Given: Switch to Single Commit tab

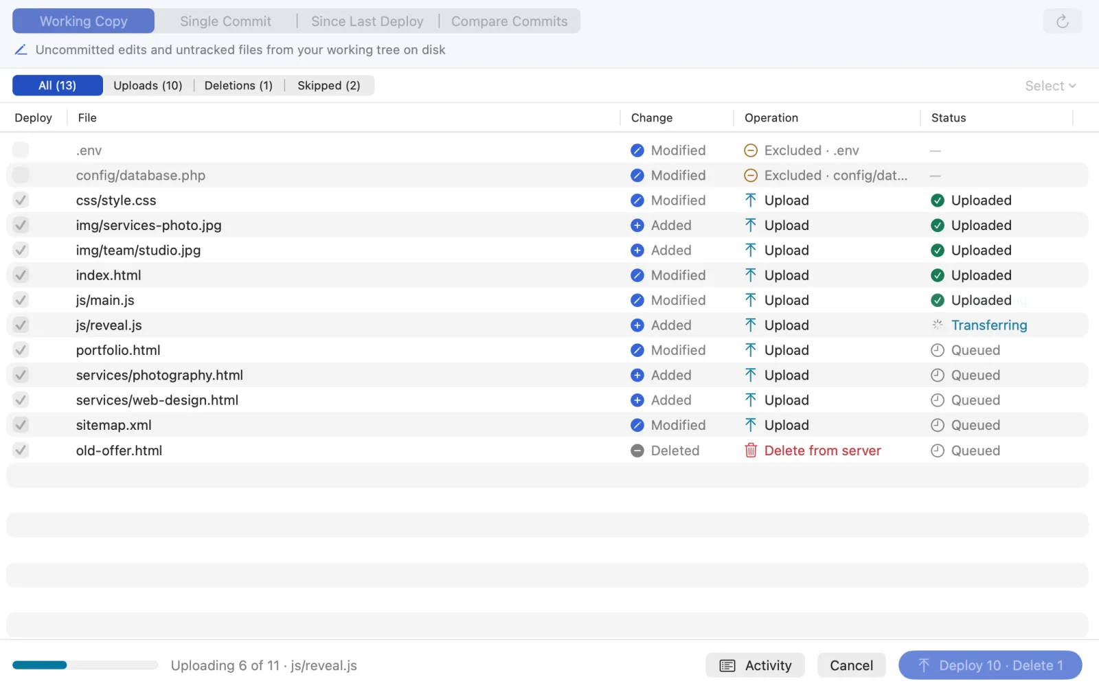Looking at the screenshot, I should coord(225,21).
